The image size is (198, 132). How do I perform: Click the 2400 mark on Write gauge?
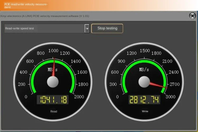pyautogui.click(x=174, y=72)
